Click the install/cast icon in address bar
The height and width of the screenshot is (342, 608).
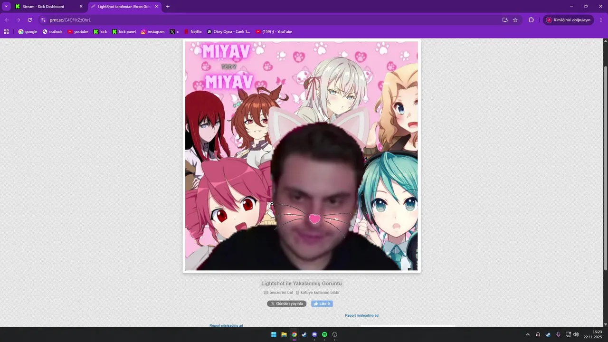pos(505,20)
